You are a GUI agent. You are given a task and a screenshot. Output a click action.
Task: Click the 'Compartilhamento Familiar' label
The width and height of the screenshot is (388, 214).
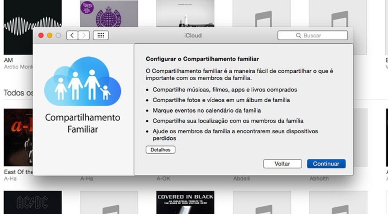coord(83,123)
